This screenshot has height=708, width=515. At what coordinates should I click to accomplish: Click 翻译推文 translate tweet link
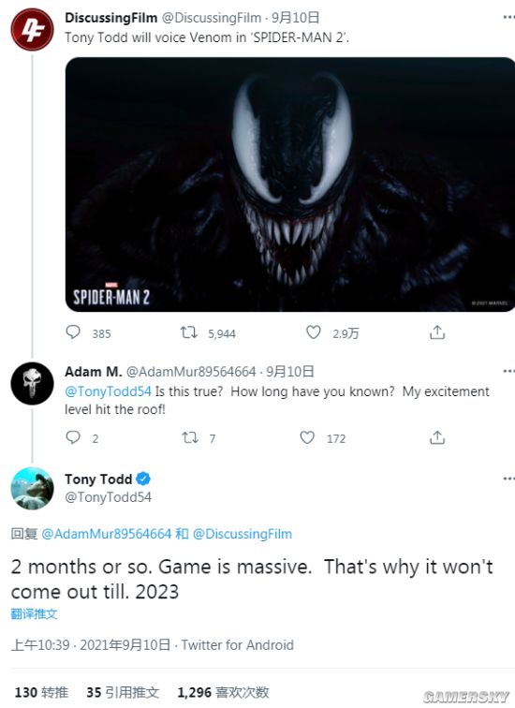click(x=35, y=614)
